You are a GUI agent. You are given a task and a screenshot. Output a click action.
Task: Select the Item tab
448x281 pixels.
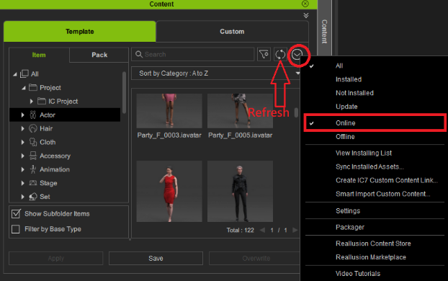39,55
